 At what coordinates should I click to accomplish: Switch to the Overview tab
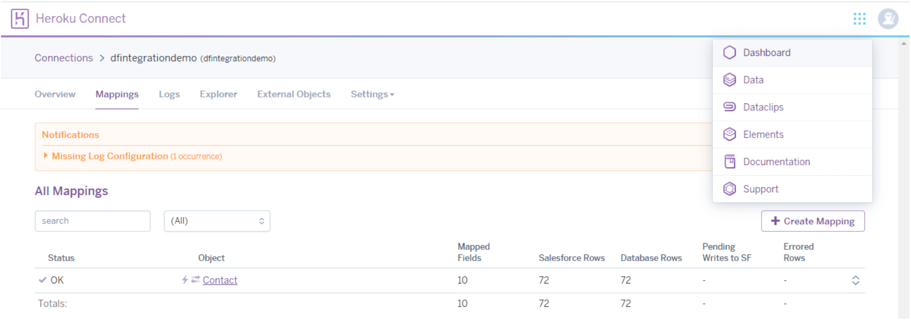[x=55, y=94]
